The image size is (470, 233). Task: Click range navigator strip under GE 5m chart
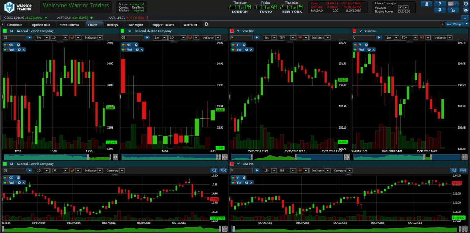[x=57, y=157]
